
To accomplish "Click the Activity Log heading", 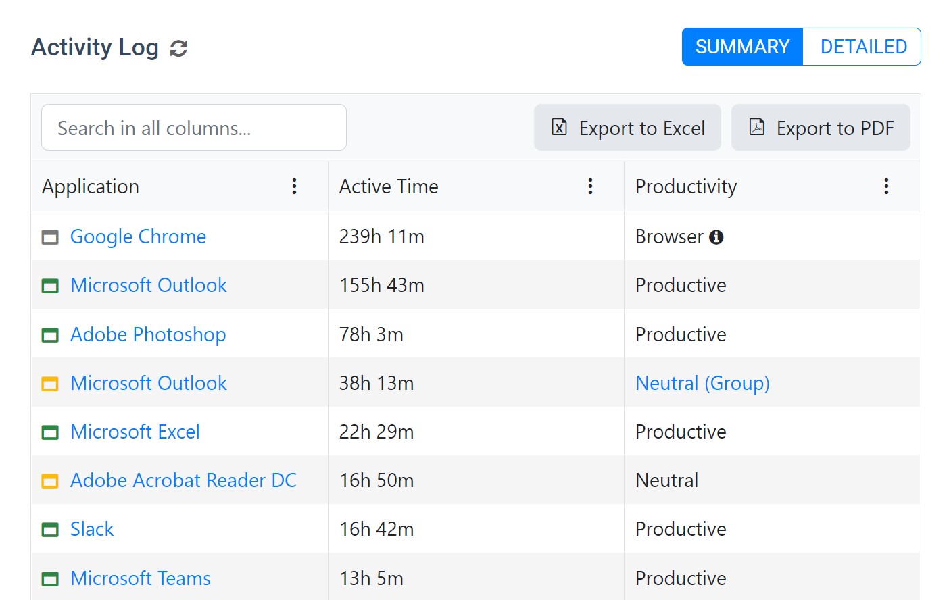I will click(x=95, y=47).
